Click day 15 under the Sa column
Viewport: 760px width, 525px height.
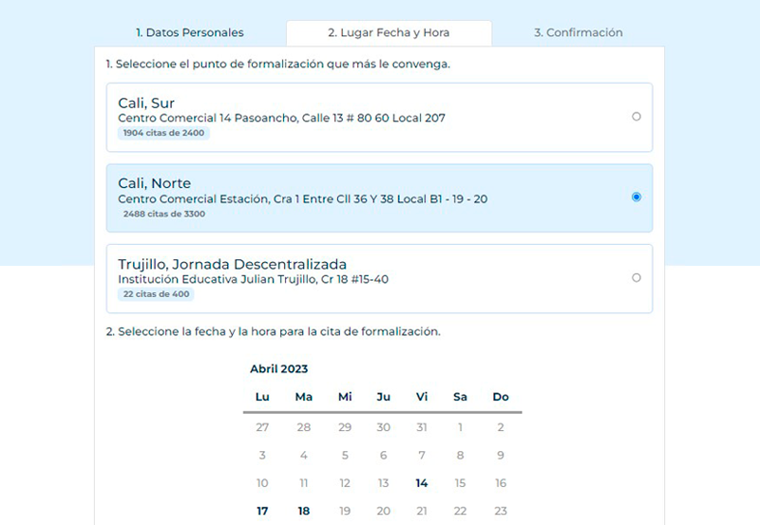[x=461, y=483]
